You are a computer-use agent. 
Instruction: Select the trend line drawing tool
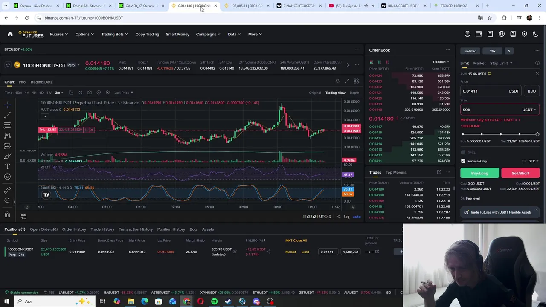coord(7,115)
